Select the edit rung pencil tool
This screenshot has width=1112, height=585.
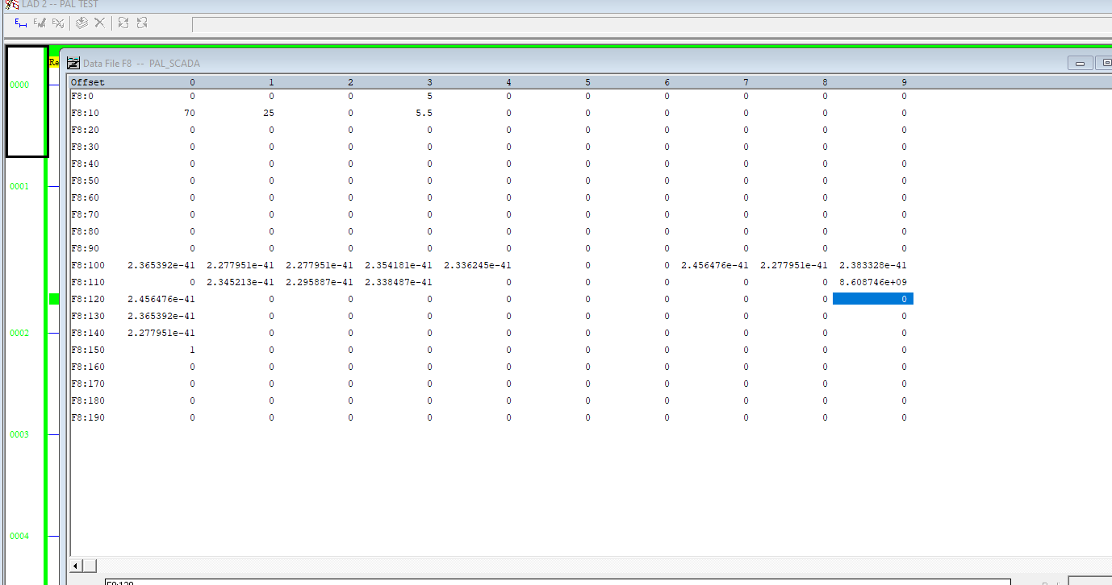(x=38, y=23)
